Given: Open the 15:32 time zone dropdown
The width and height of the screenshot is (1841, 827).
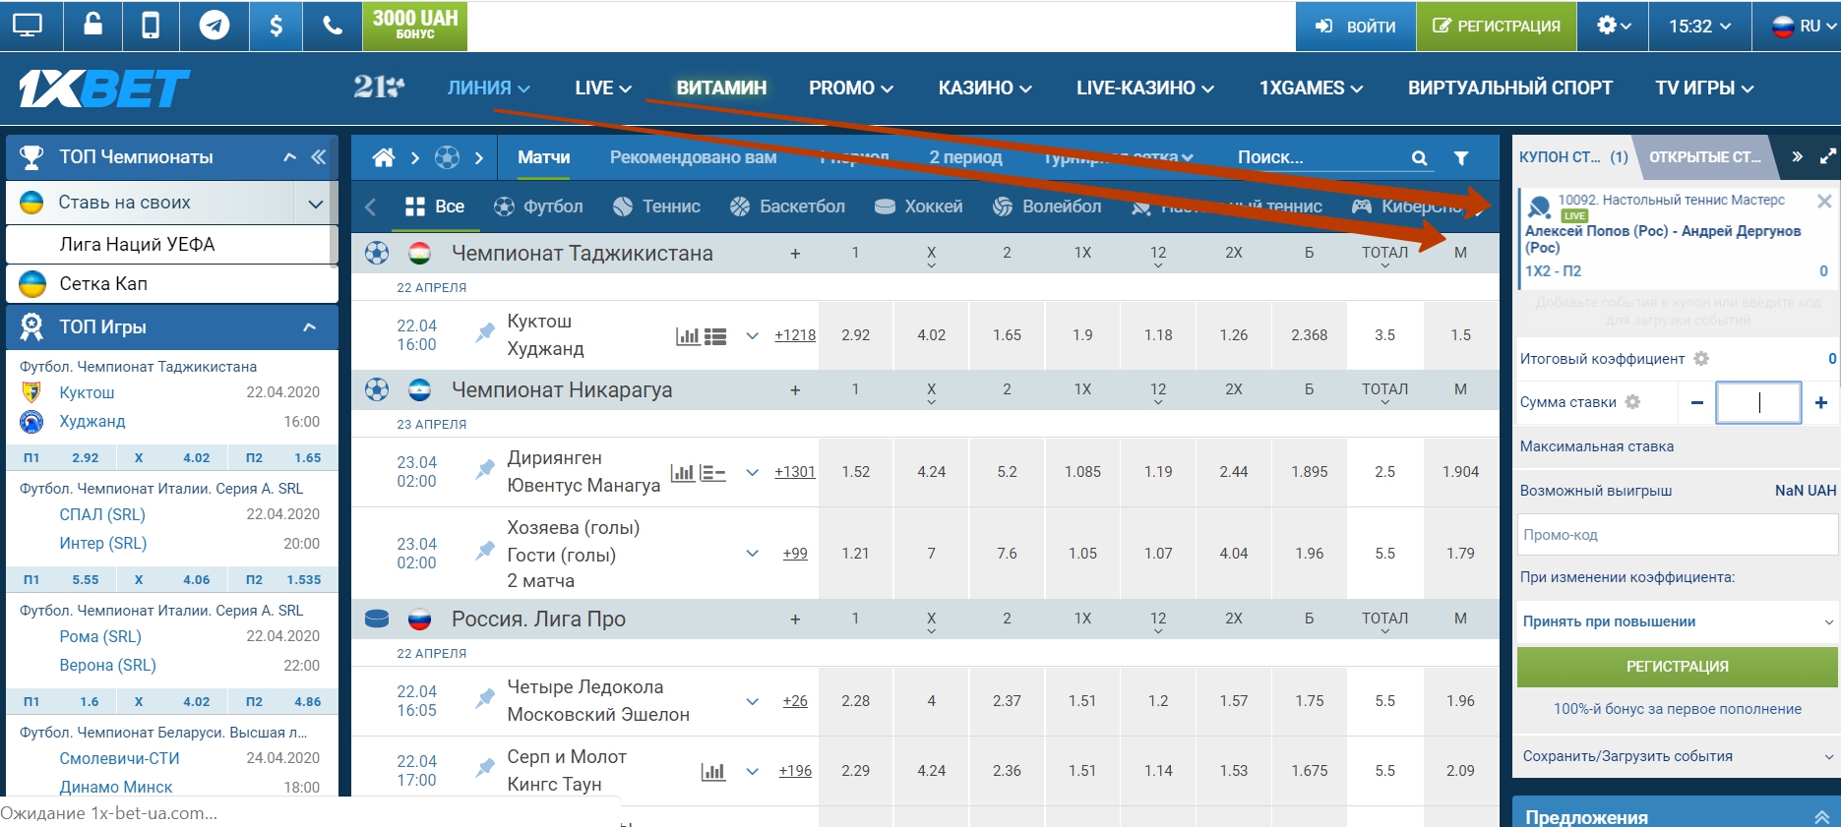Looking at the screenshot, I should (1701, 27).
